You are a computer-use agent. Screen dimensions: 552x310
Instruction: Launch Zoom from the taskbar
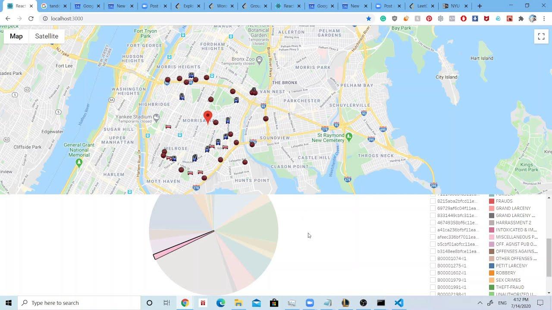pyautogui.click(x=310, y=303)
